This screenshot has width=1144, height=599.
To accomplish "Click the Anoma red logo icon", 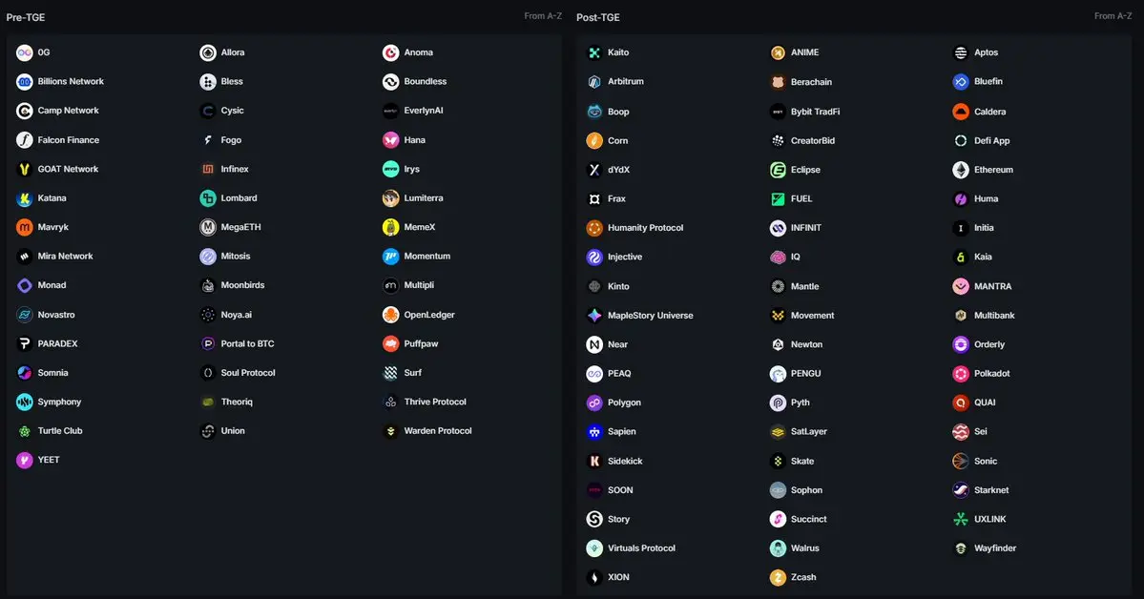I will pyautogui.click(x=391, y=52).
